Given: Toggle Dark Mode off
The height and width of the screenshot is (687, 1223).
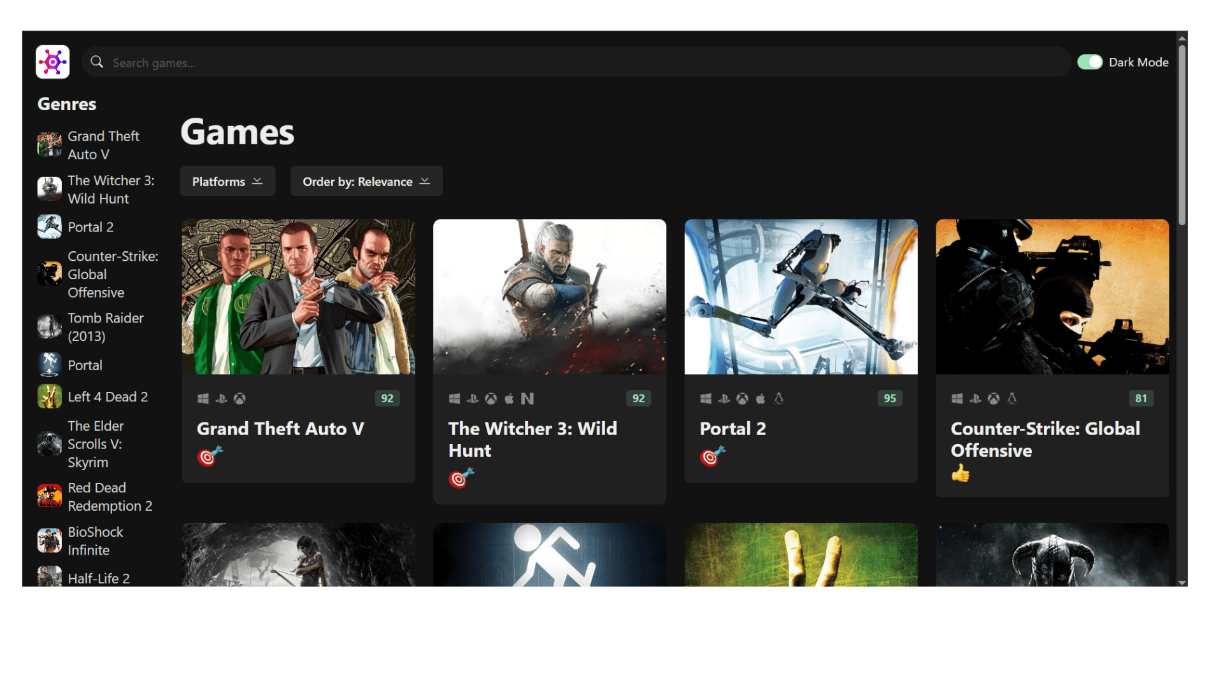Looking at the screenshot, I should [x=1091, y=62].
